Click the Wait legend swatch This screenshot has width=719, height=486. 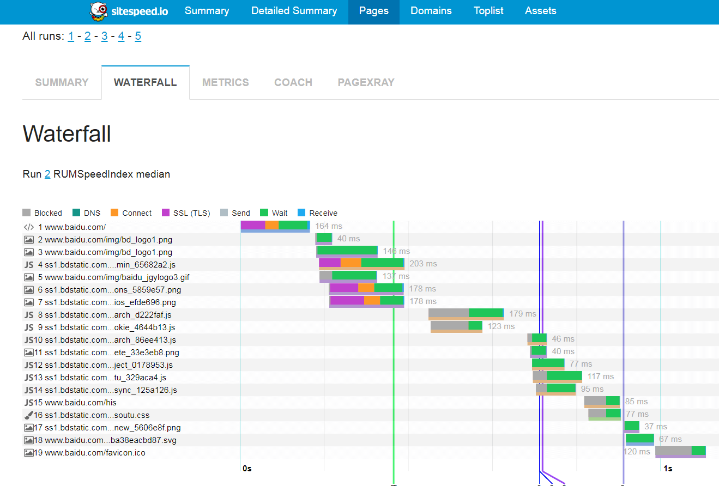click(x=264, y=213)
